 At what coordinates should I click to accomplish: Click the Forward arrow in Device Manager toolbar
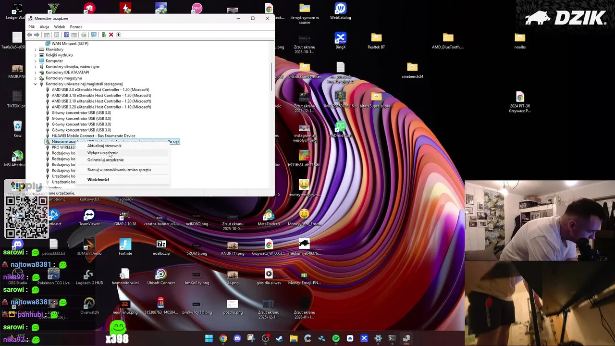[x=37, y=35]
